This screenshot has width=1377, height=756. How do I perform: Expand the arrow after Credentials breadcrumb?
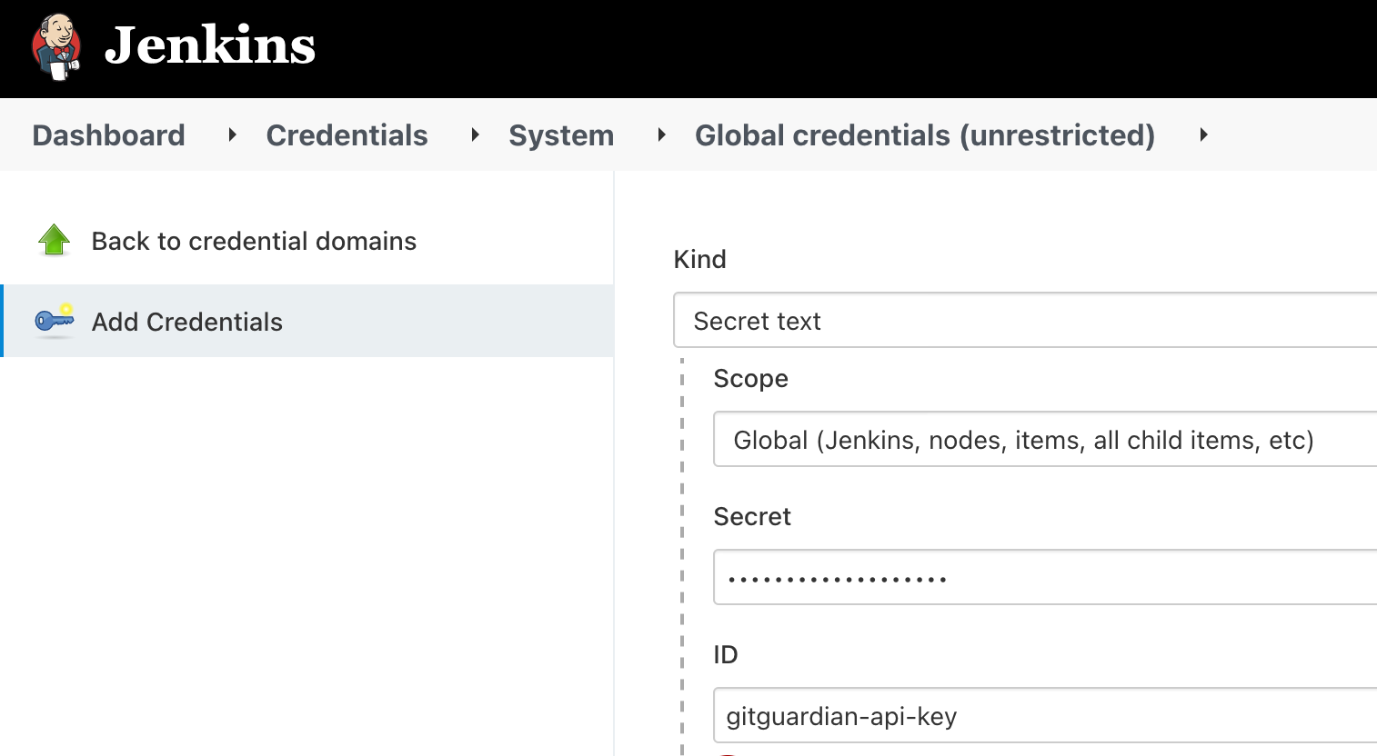click(x=475, y=135)
